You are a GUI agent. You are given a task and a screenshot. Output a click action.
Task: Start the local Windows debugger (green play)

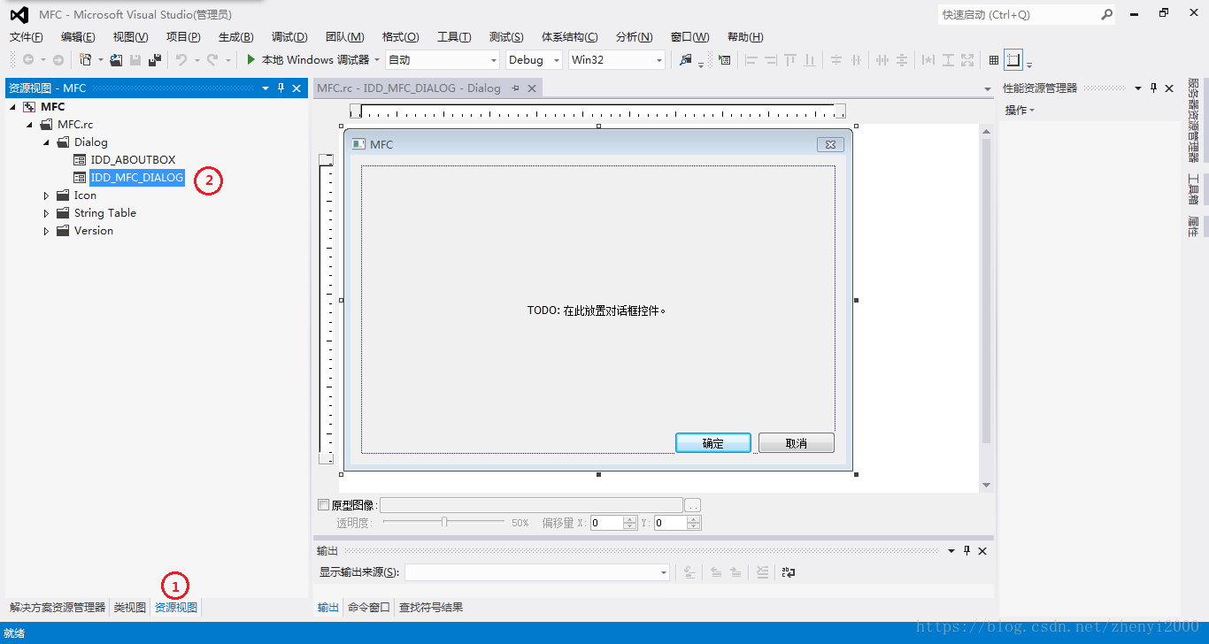click(x=251, y=59)
